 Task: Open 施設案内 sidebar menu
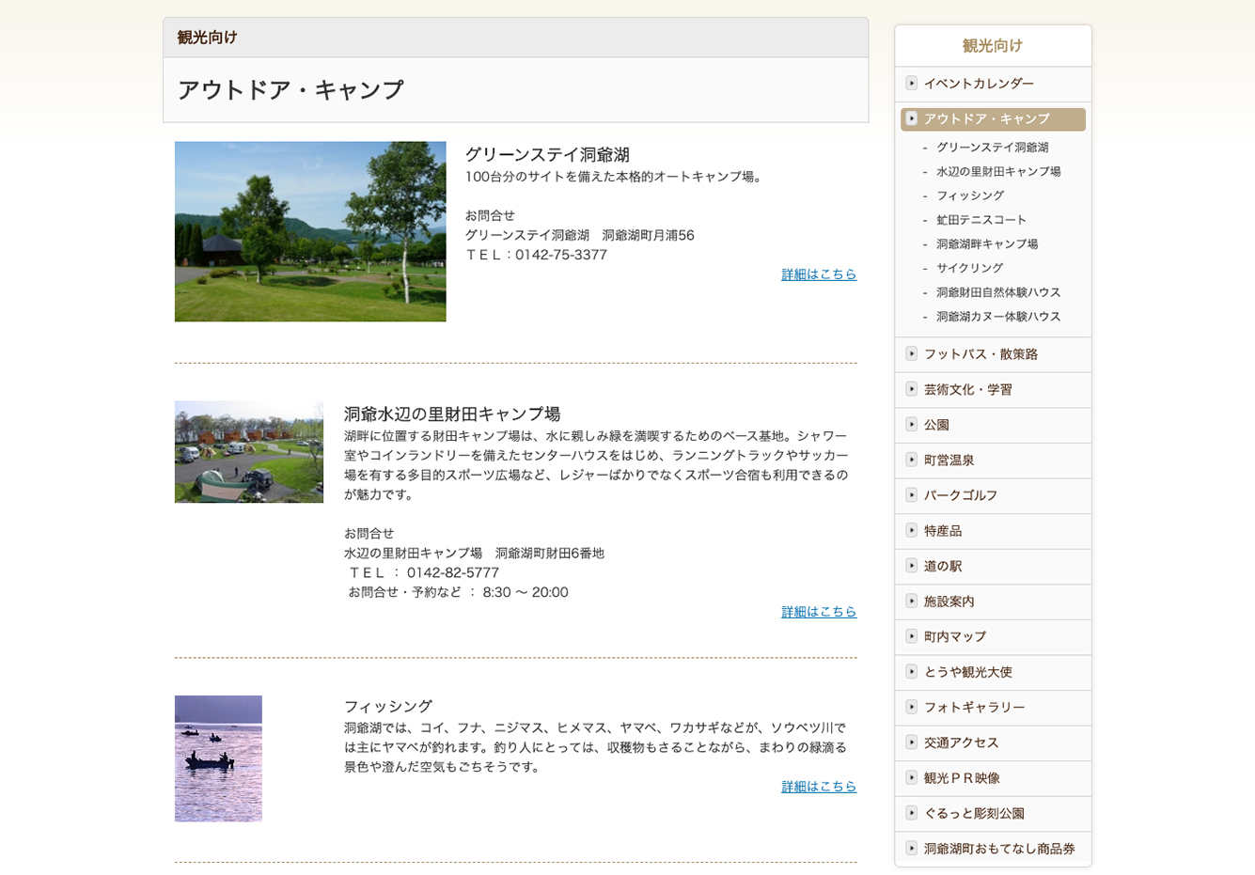pyautogui.click(x=993, y=602)
